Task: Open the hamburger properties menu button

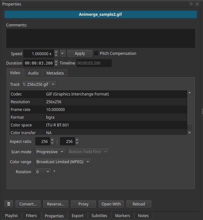Action: click(x=9, y=204)
